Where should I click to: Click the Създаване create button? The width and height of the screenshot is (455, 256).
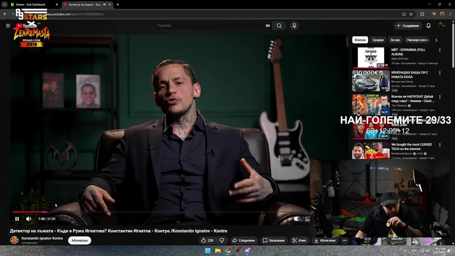tap(408, 26)
